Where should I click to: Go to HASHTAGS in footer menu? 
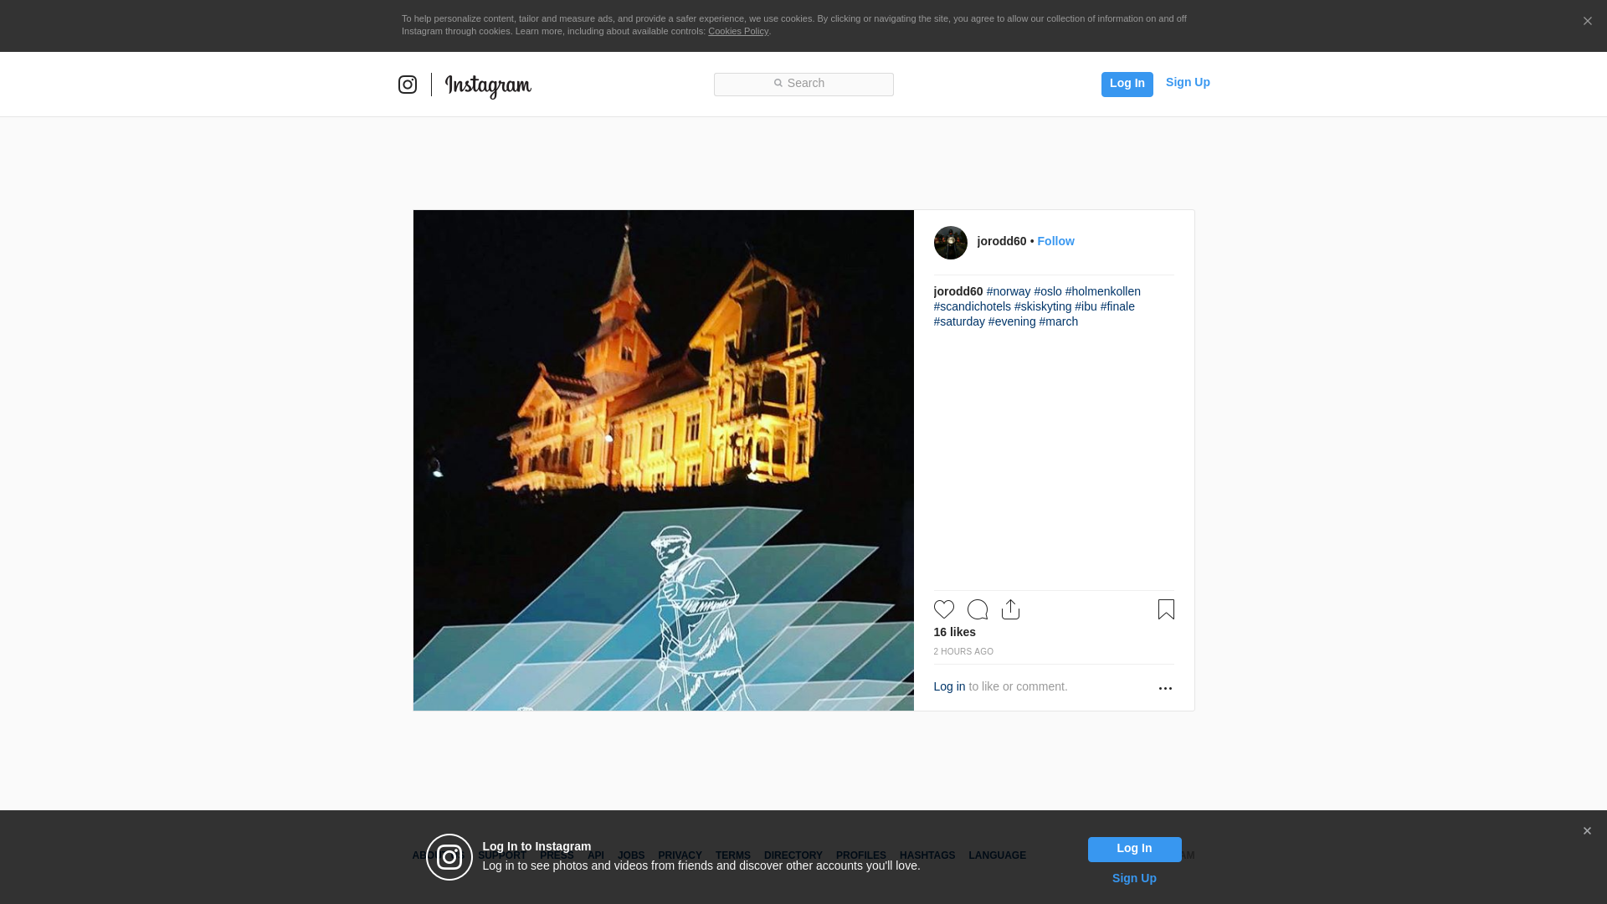927,855
